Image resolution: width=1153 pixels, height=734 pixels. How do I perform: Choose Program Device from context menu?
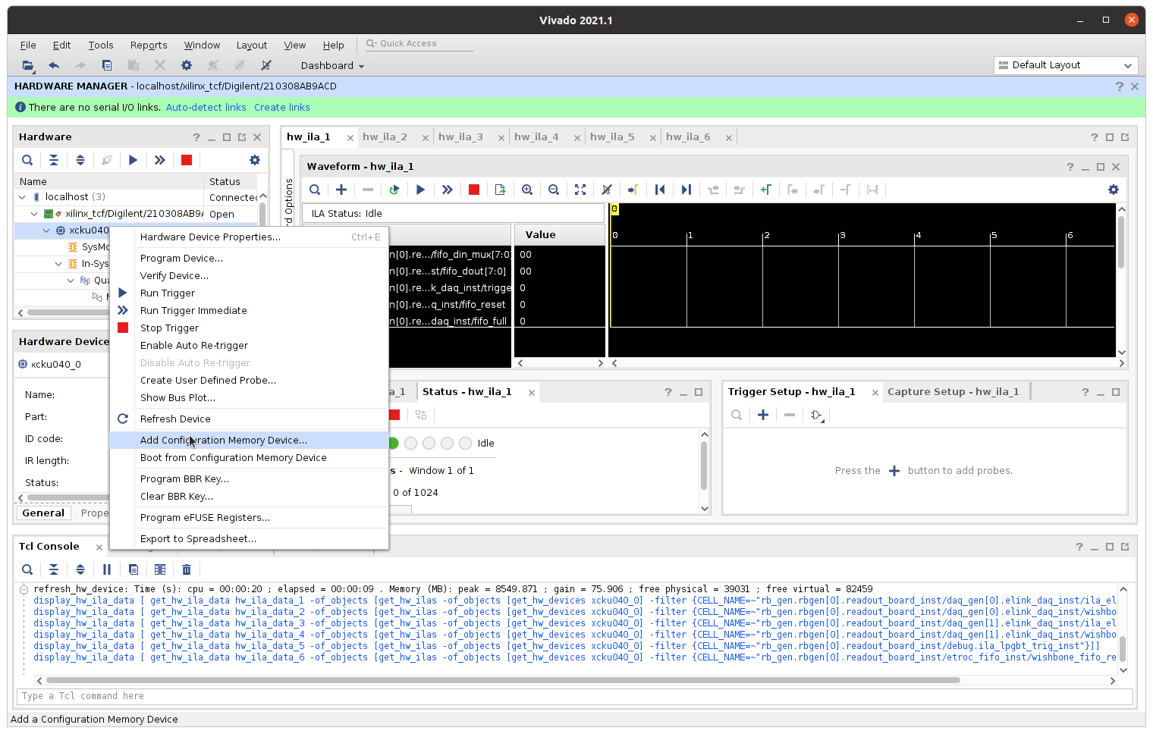coord(249,259)
